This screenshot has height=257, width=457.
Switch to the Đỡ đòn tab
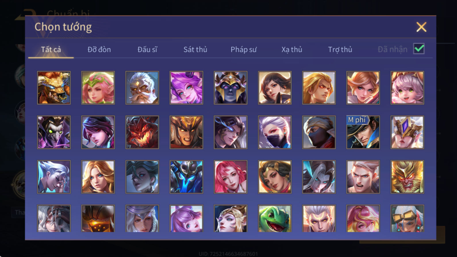click(x=99, y=49)
